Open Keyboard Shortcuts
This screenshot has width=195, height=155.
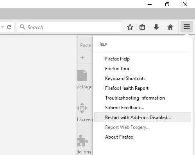pos(143,78)
